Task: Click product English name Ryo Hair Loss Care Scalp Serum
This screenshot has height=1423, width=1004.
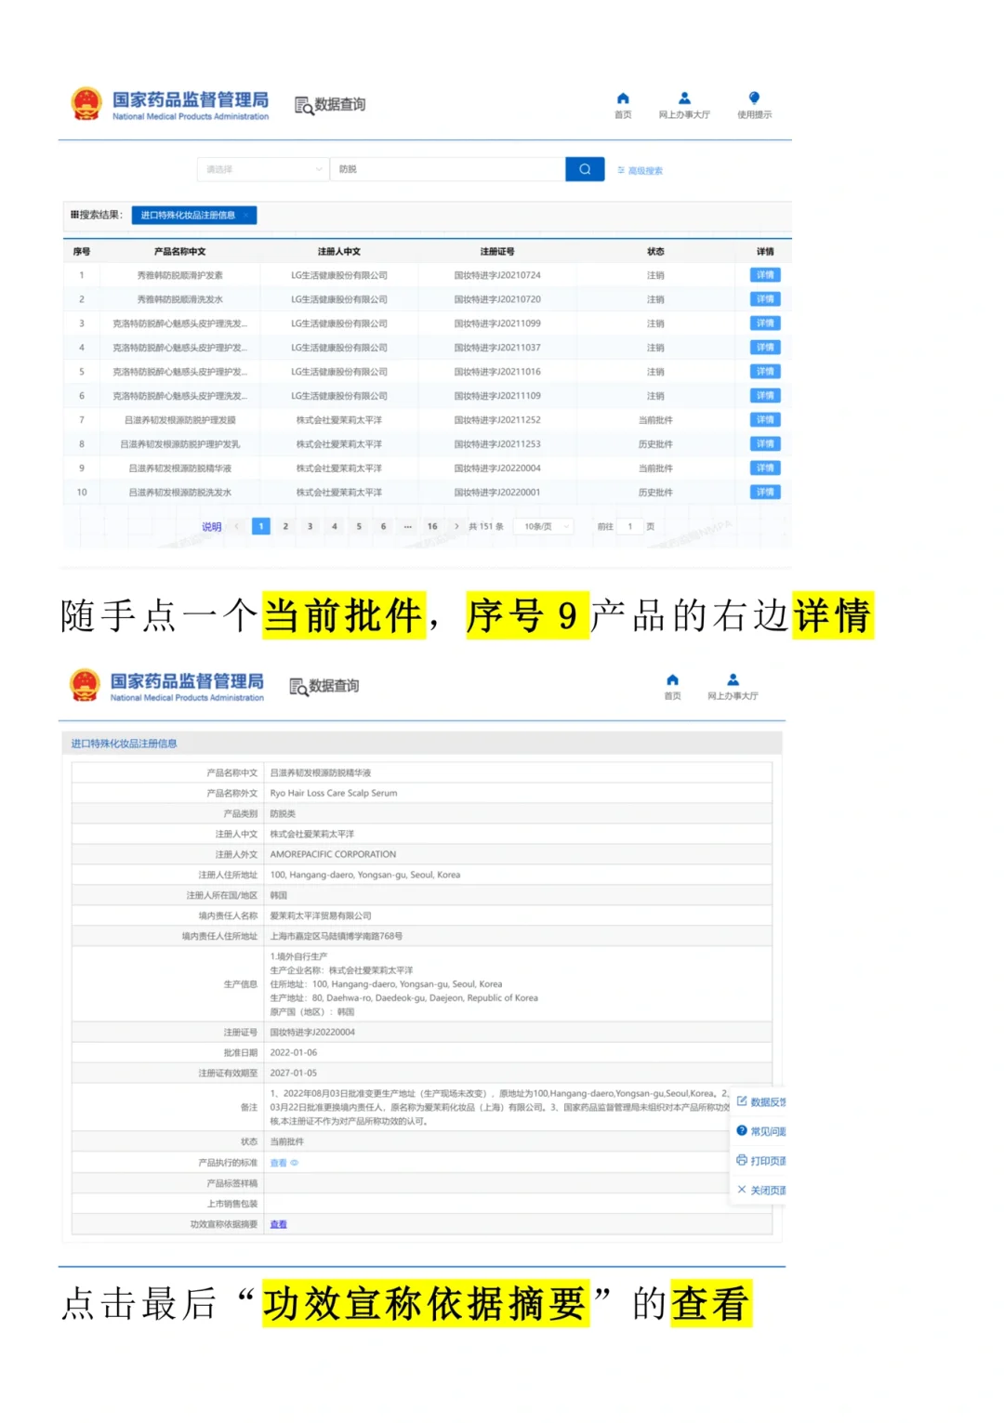Action: click(334, 793)
